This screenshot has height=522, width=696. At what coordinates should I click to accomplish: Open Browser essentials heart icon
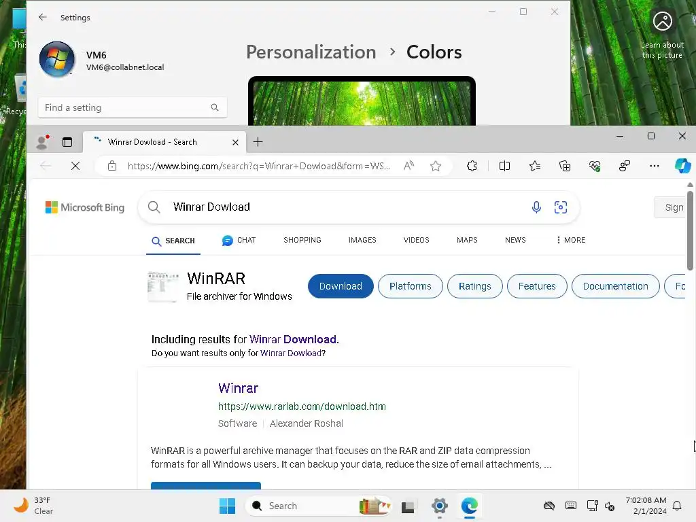pos(594,166)
